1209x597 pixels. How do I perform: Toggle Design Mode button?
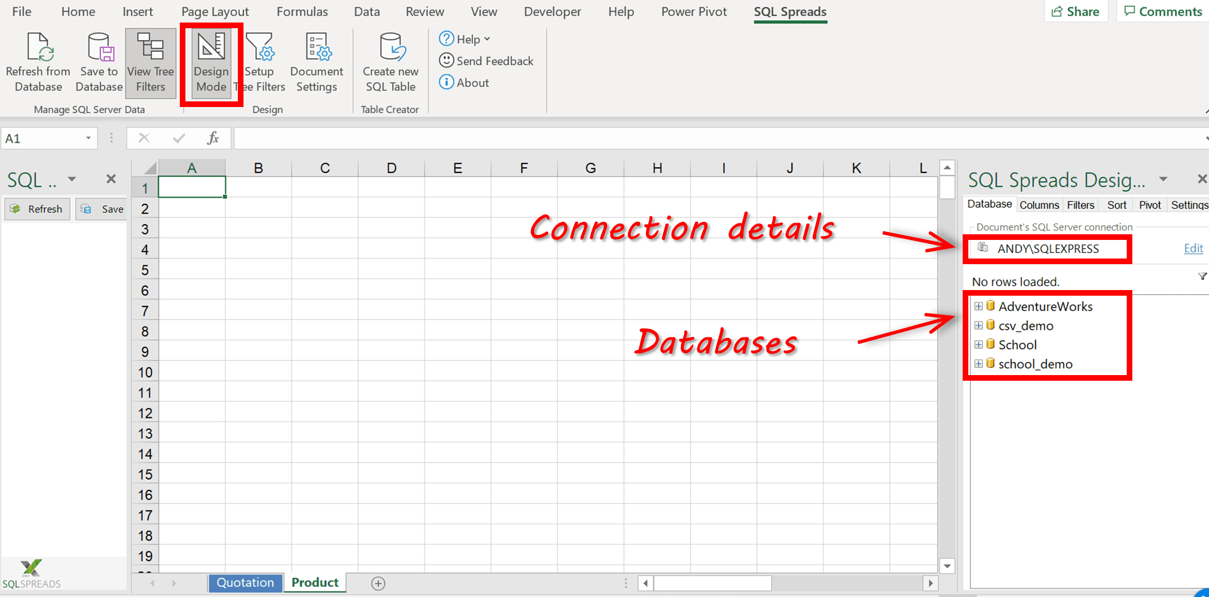211,63
